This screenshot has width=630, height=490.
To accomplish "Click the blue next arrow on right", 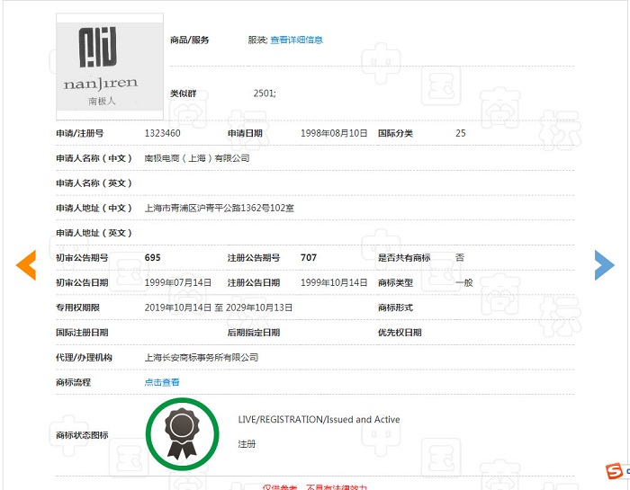I will [x=604, y=264].
